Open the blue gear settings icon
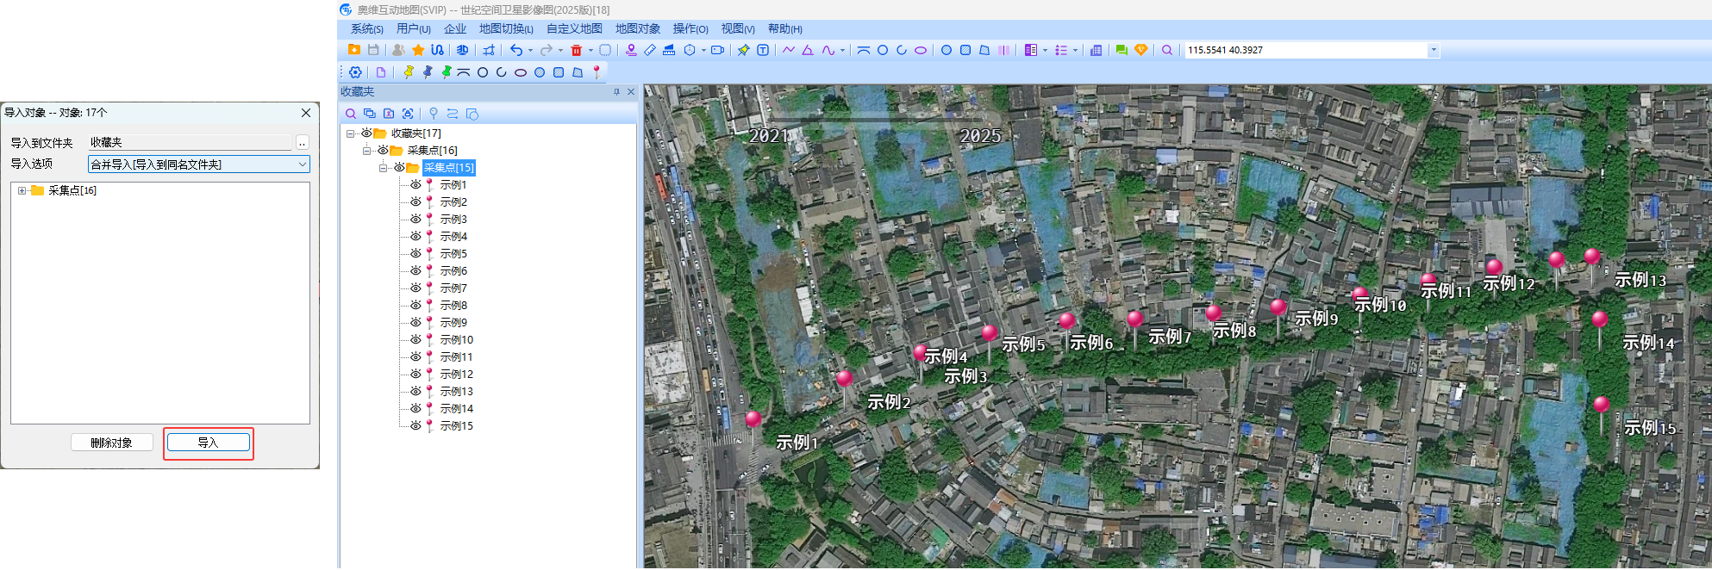The height and width of the screenshot is (570, 1712). 355,72
